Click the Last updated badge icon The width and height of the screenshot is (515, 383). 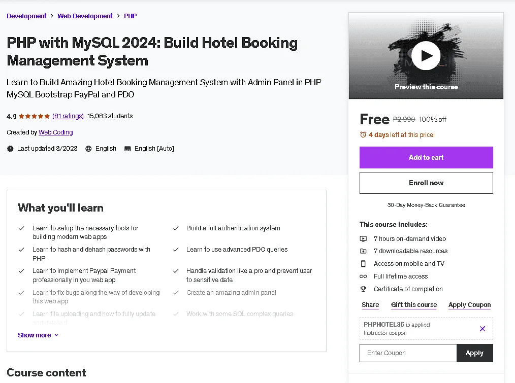click(x=10, y=149)
